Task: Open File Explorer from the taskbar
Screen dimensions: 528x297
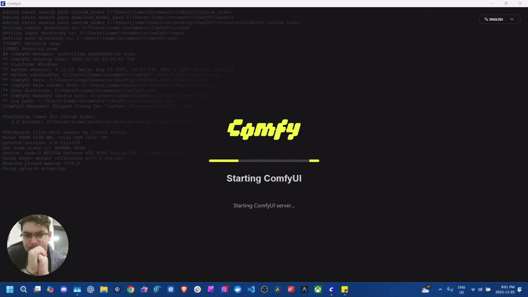Action: 103,289
